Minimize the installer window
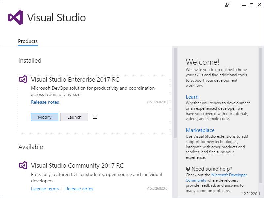The image size is (264, 198). (x=244, y=4)
